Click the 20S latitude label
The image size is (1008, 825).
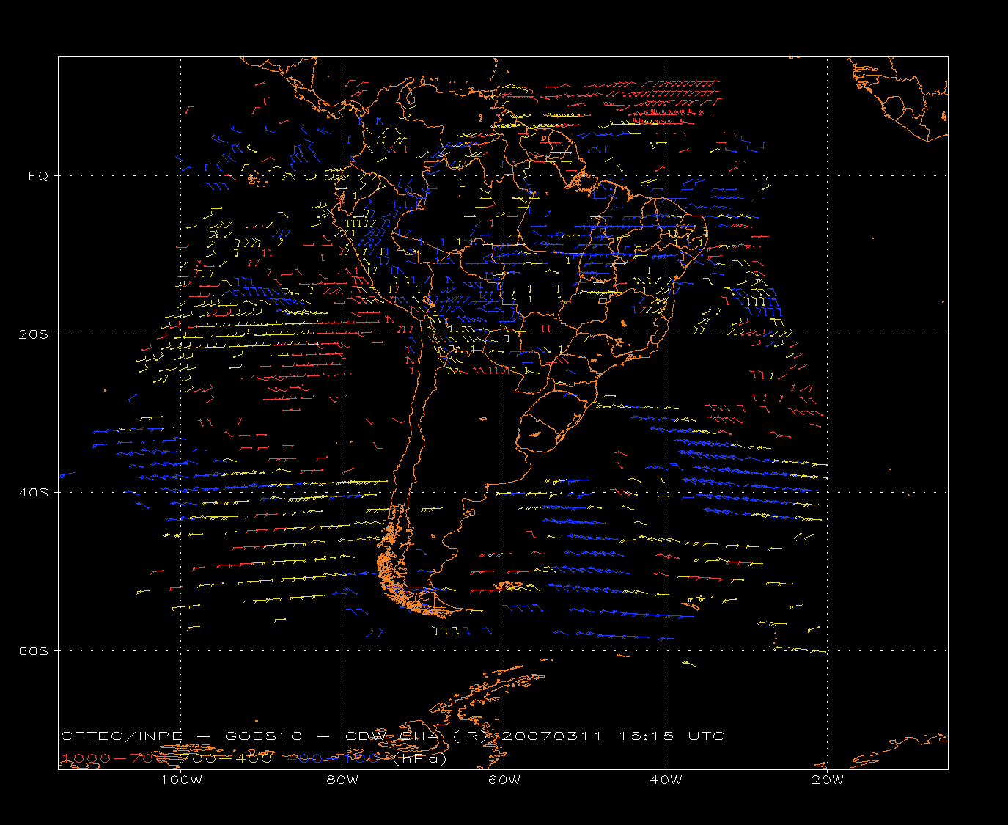click(x=34, y=334)
